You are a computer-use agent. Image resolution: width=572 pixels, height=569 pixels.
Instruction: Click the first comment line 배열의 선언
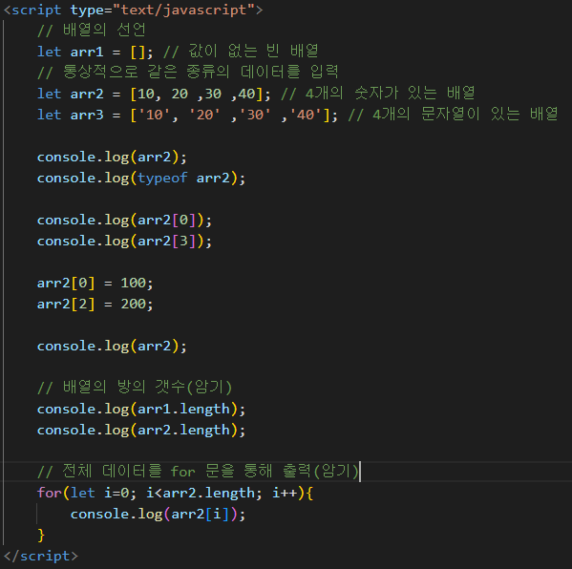[x=92, y=31]
